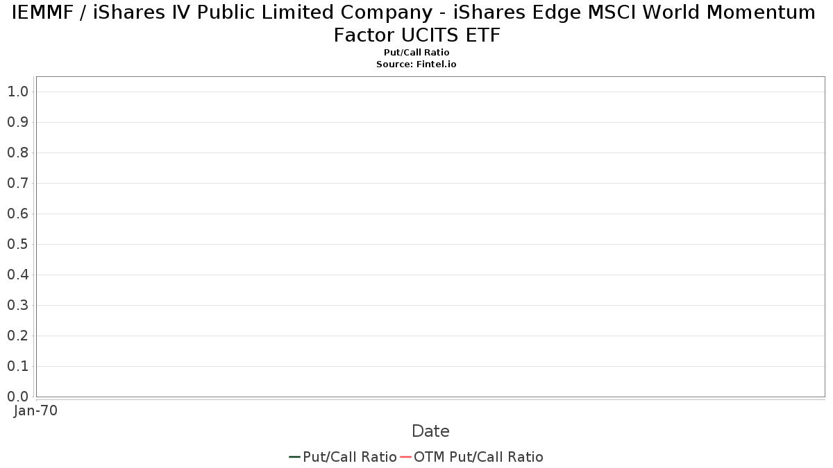Click the 0.5 y-axis label
This screenshot has height=468, width=833.
(17, 244)
